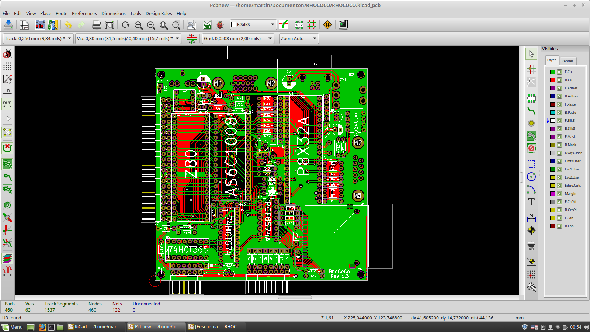Select the Route tracks tool
This screenshot has width=590, height=332.
pyautogui.click(x=531, y=111)
